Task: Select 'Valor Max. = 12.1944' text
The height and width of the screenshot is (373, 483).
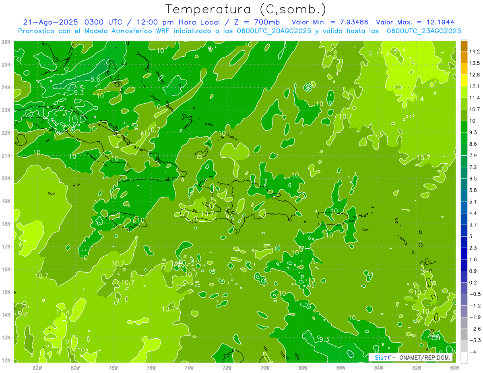Action: click(x=415, y=22)
